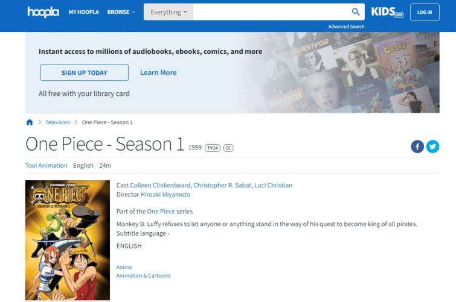
Task: Click the CC closed captions badge
Action: pyautogui.click(x=228, y=148)
